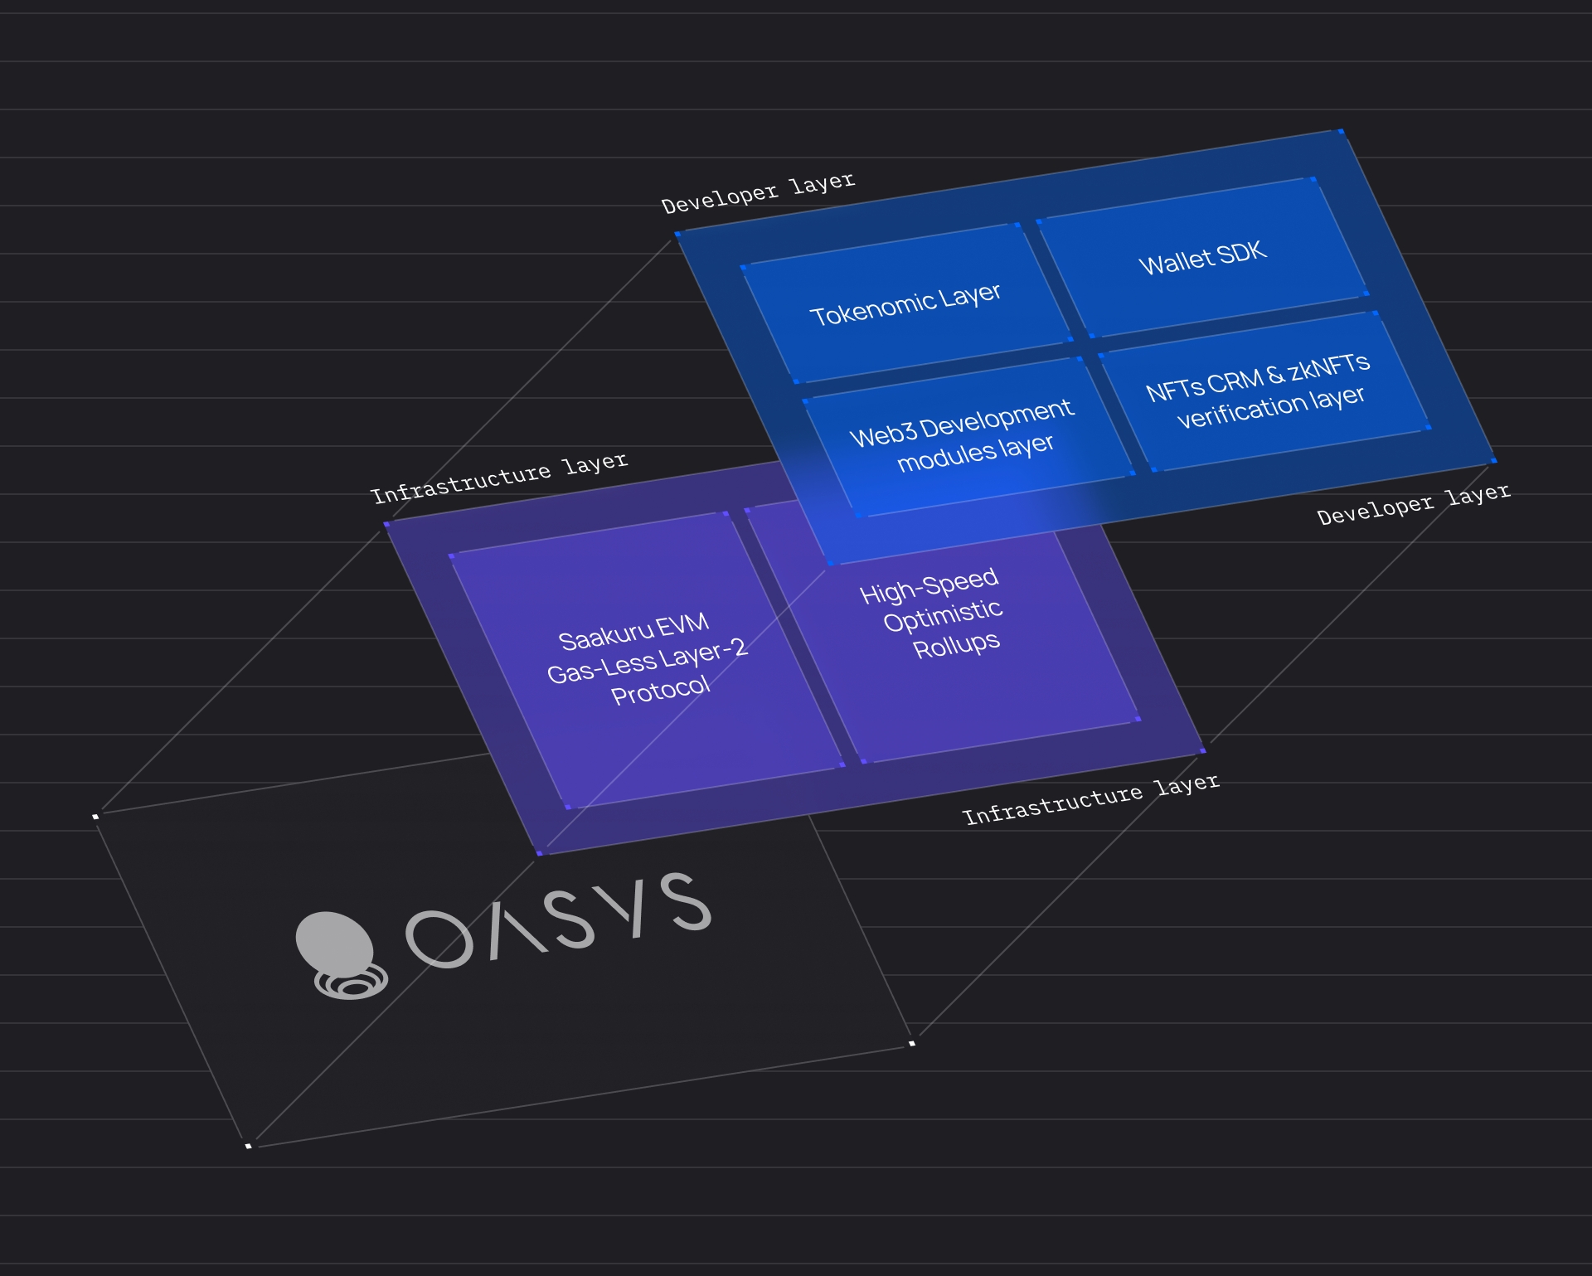Select the Wallet SDK box
This screenshot has height=1276, width=1592.
coord(1202,257)
